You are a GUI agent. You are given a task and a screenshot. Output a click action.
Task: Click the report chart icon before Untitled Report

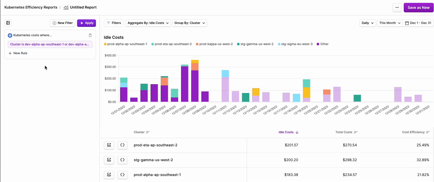click(x=66, y=7)
